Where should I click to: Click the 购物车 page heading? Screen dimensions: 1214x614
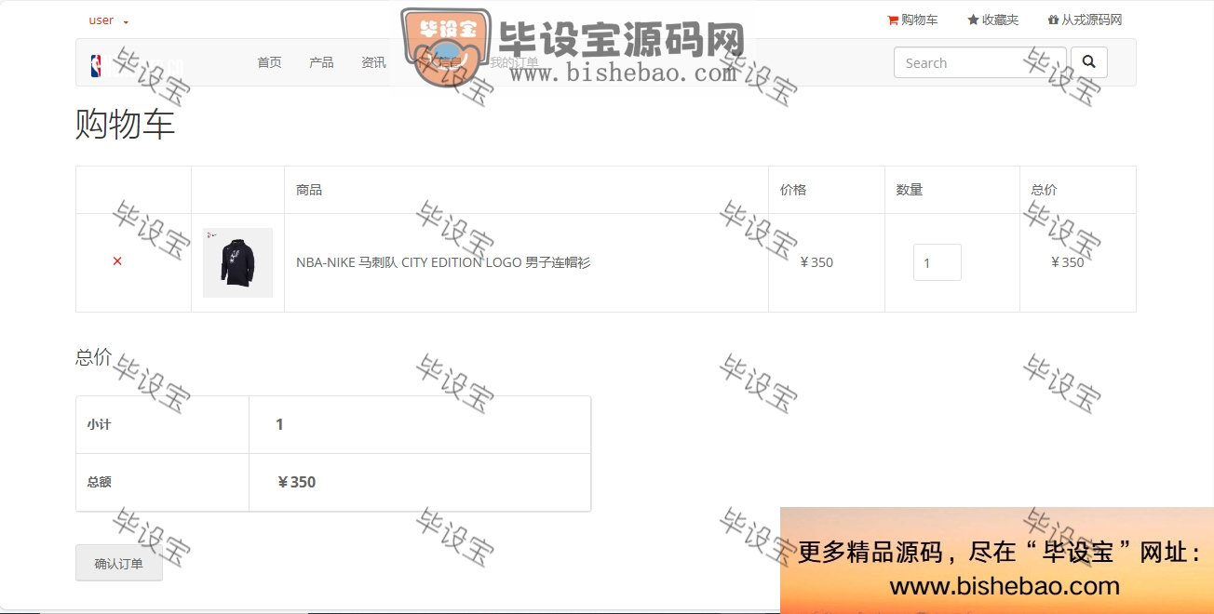(x=126, y=124)
